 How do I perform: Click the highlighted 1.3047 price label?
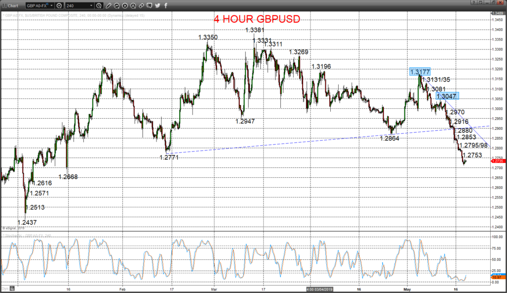tap(447, 96)
